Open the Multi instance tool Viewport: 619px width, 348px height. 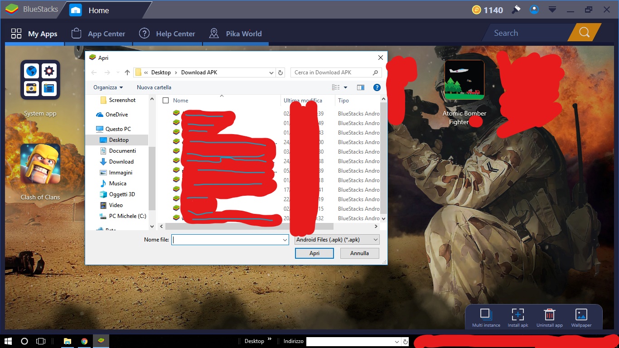(x=486, y=315)
